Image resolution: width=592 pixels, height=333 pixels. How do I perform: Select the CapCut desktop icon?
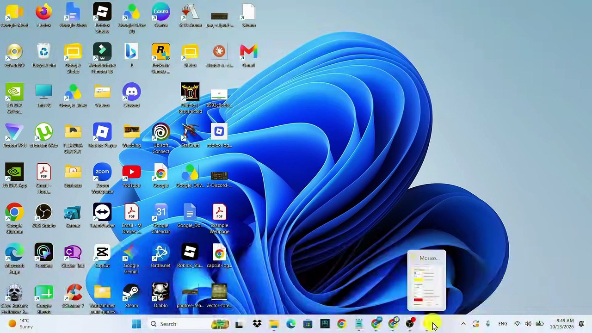[102, 256]
